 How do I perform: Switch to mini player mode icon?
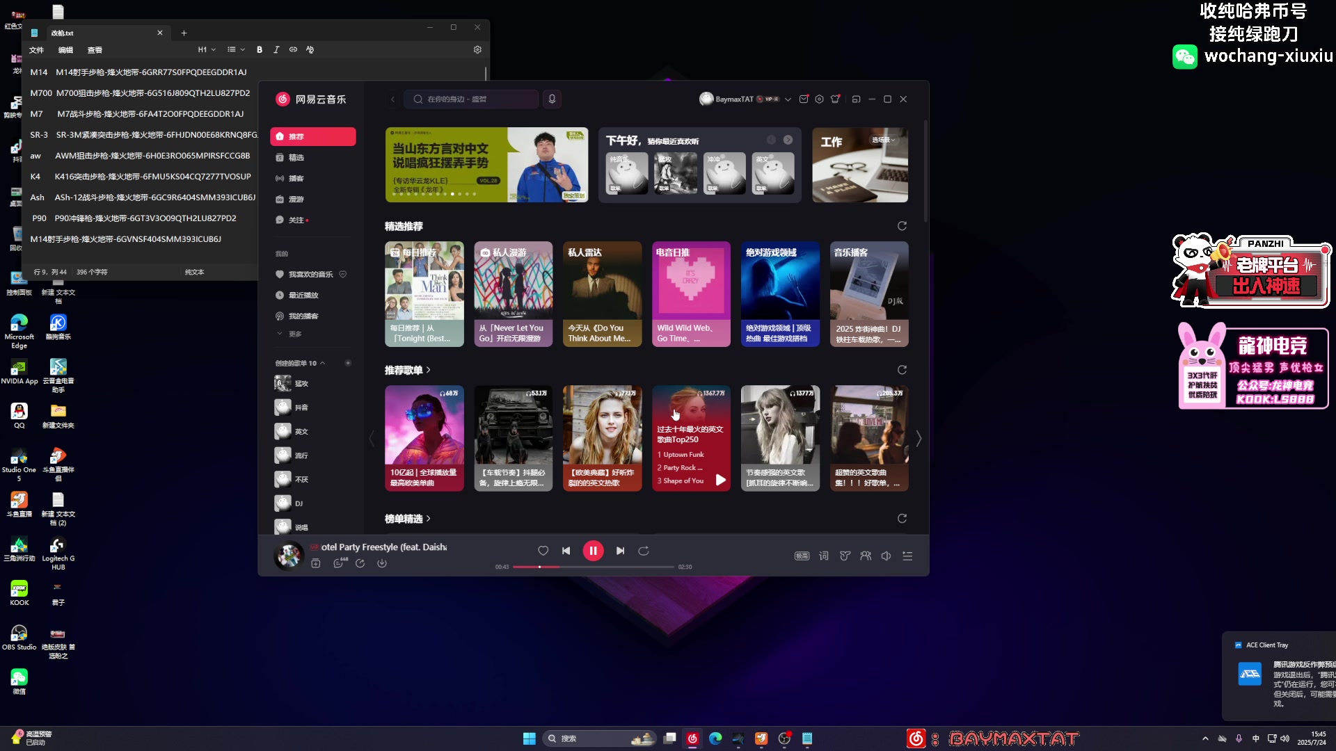coord(857,99)
